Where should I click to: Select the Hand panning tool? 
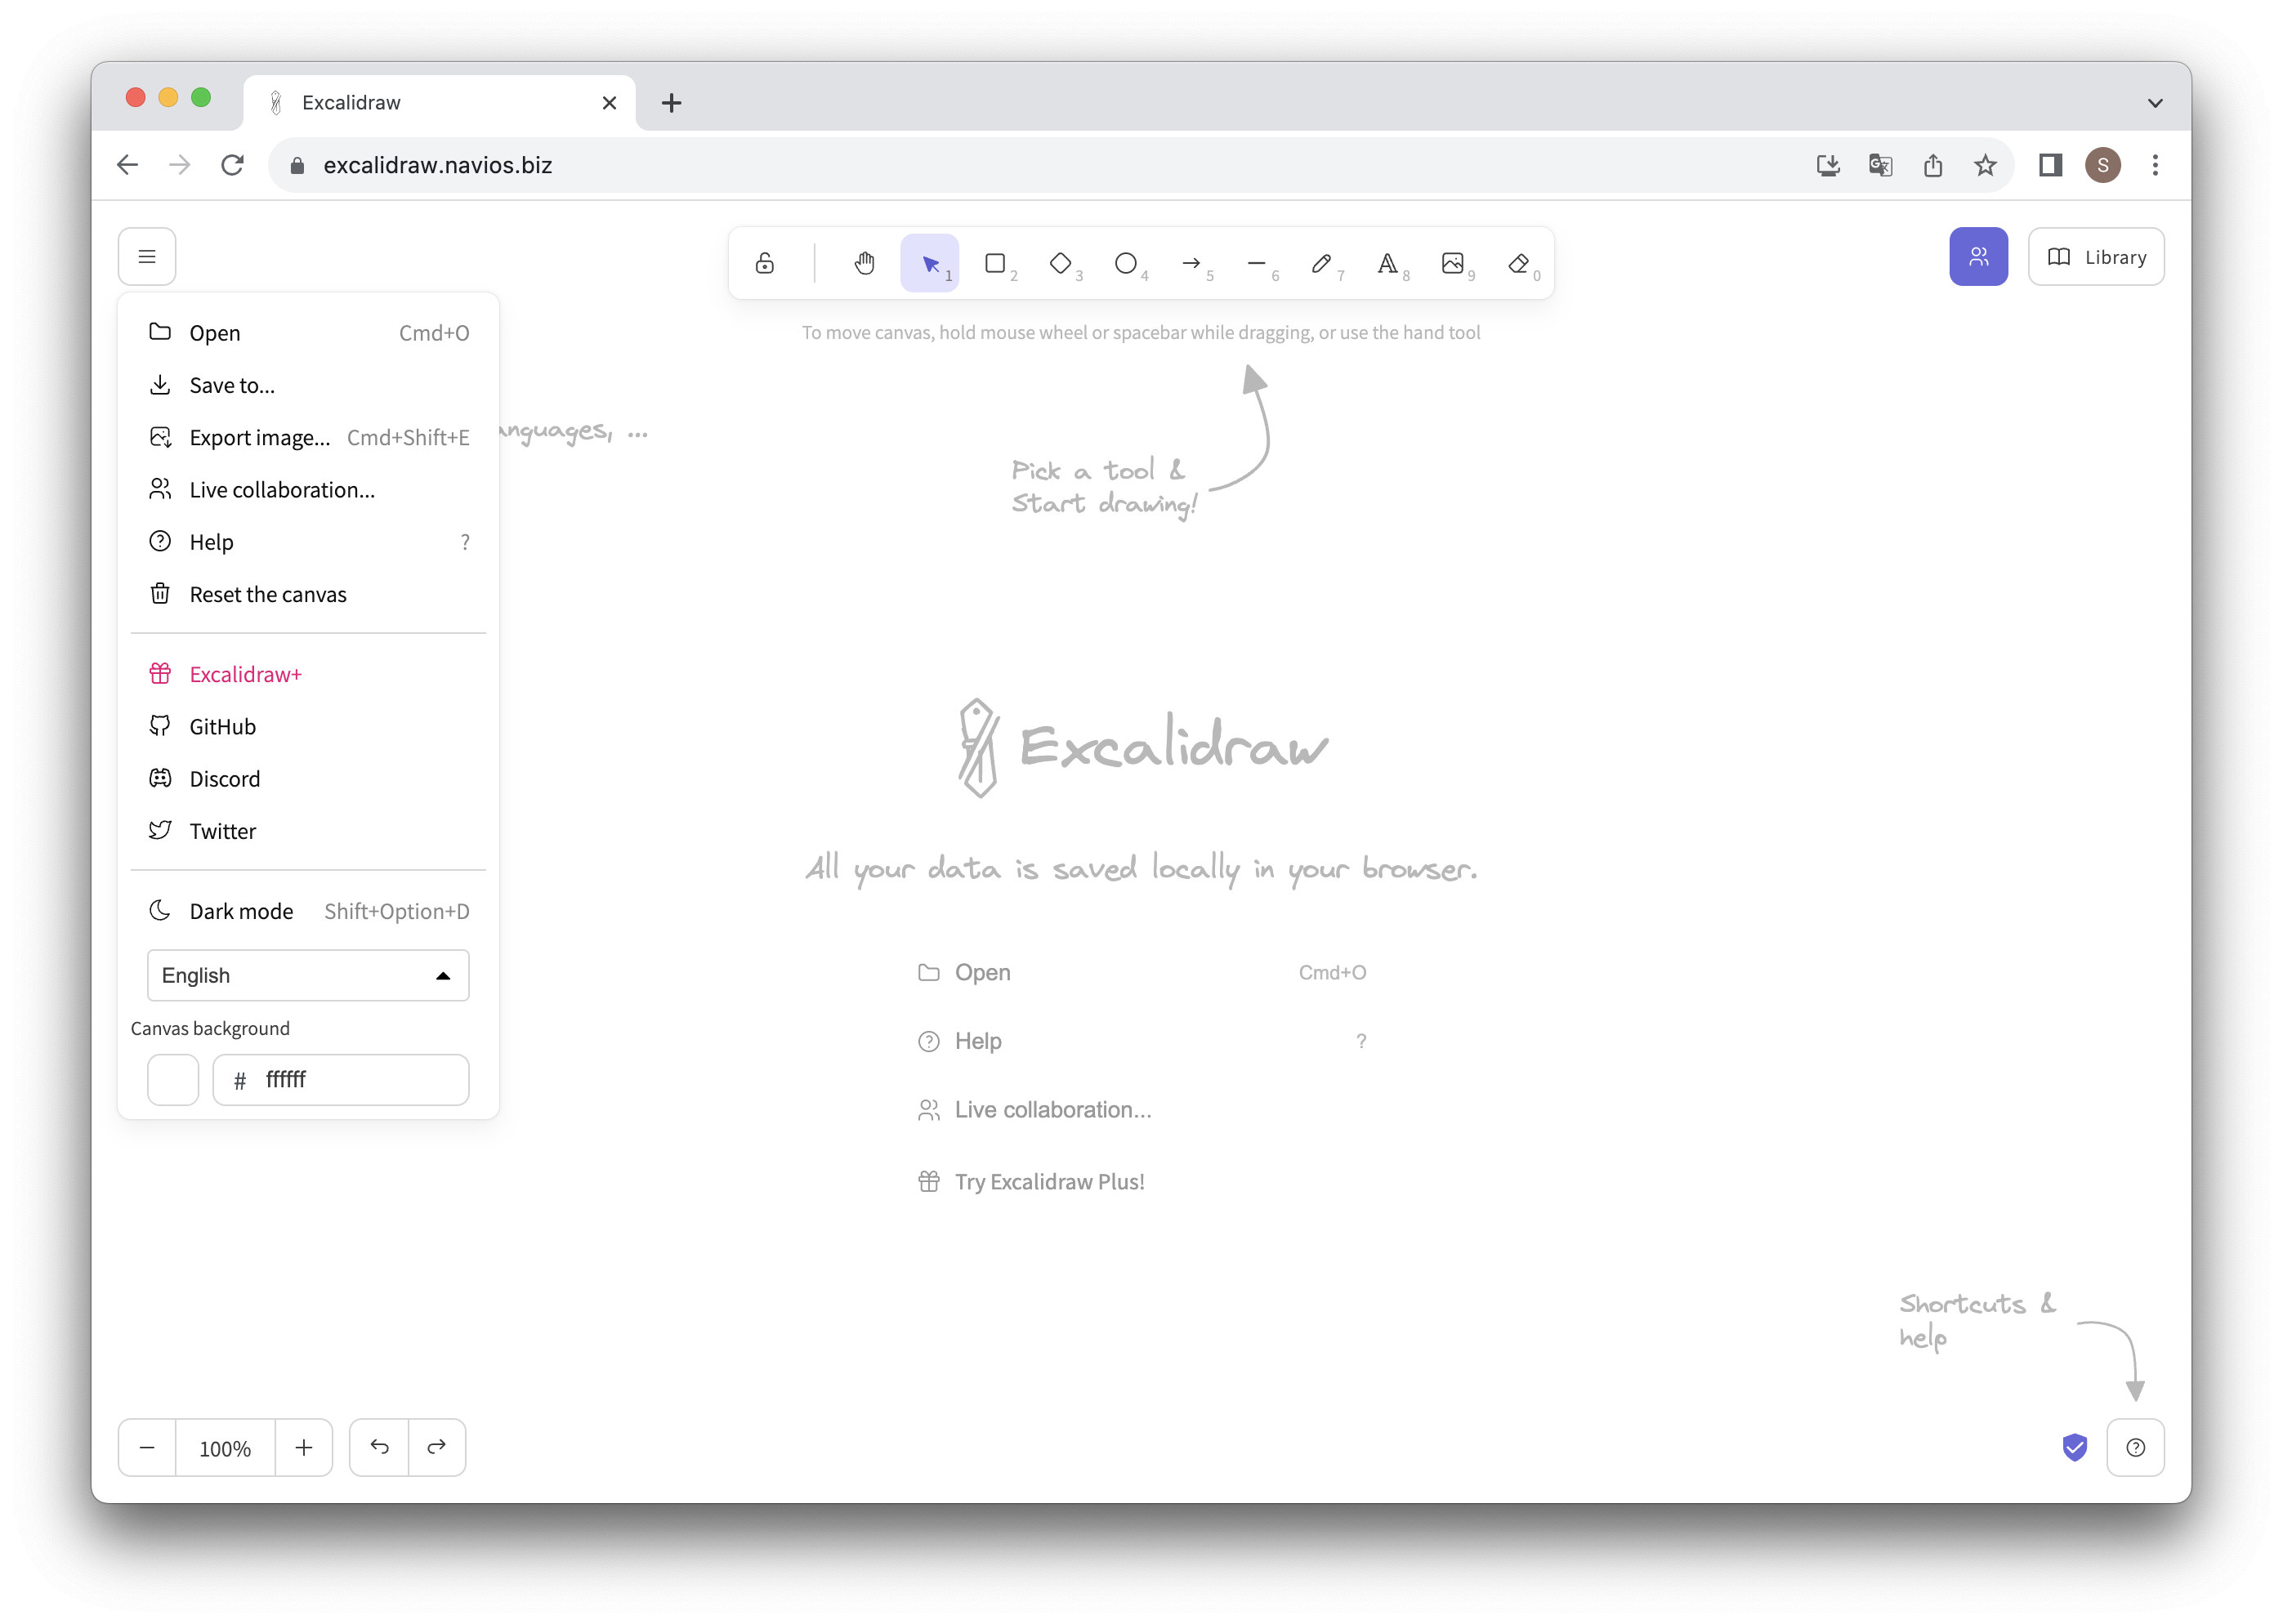tap(865, 263)
